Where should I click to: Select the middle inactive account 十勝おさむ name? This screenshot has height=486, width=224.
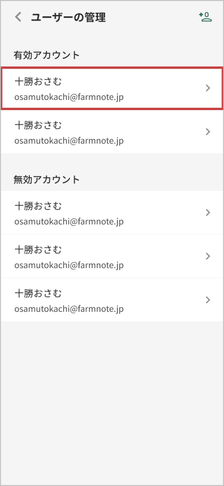pyautogui.click(x=38, y=250)
